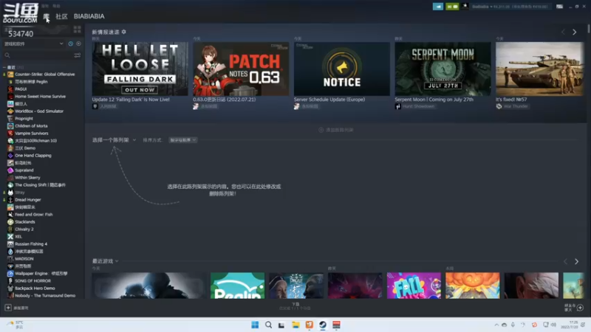Click 'Update 12 Falling Dark Is Now Live!' link
The image size is (591, 332).
click(131, 100)
